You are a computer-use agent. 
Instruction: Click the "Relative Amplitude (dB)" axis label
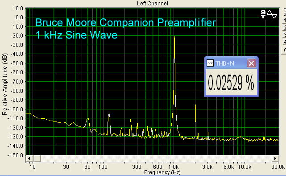[4, 84]
